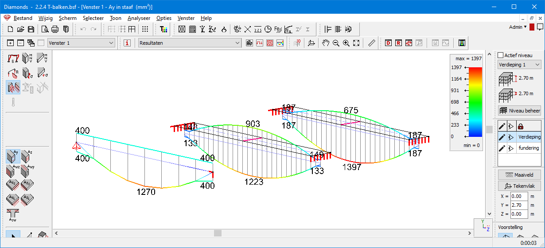The width and height of the screenshot is (545, 248).
Task: Select the ruler measure tool
Action: (x=372, y=43)
